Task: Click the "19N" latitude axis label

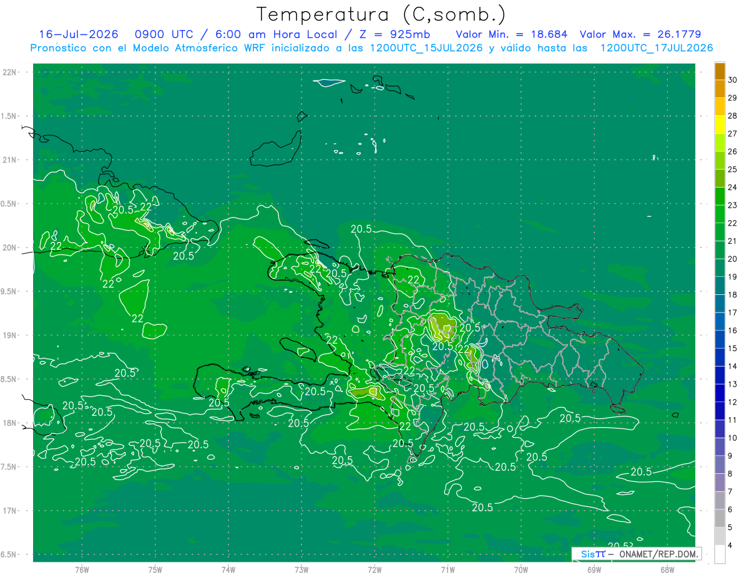Action: click(x=10, y=335)
